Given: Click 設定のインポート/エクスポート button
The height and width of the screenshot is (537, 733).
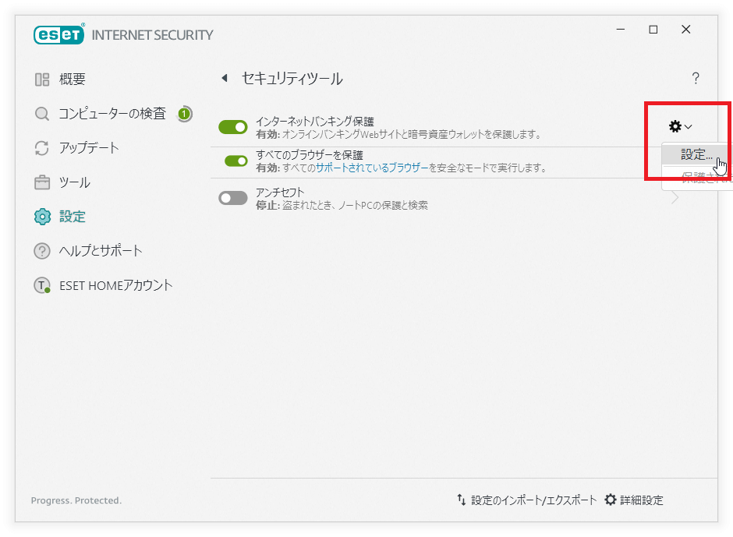Looking at the screenshot, I should click(526, 500).
